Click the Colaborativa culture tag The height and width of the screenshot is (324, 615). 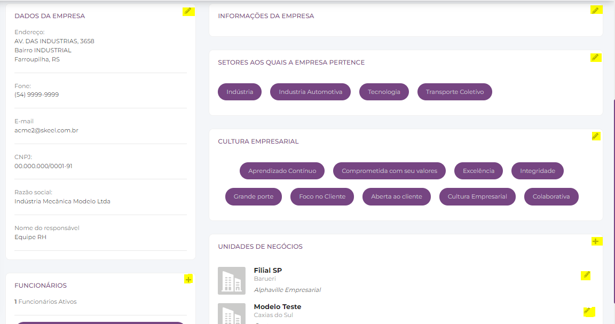pos(551,196)
